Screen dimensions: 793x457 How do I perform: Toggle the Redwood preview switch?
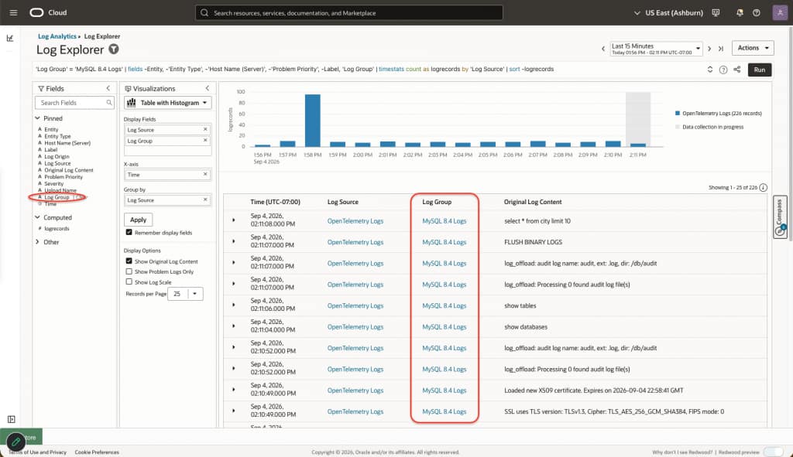point(773,452)
